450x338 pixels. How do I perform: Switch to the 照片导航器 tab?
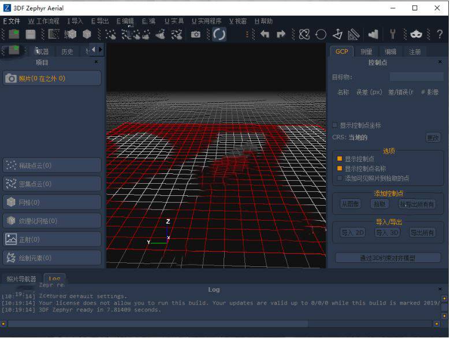pyautogui.click(x=21, y=279)
